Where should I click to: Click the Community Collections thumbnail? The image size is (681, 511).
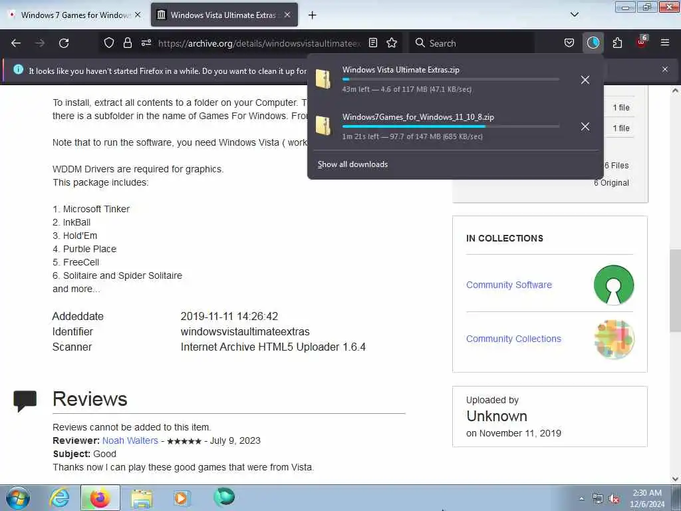(x=614, y=339)
